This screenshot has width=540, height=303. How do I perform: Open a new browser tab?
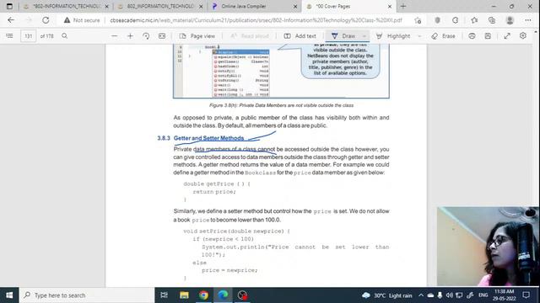pos(403,6)
